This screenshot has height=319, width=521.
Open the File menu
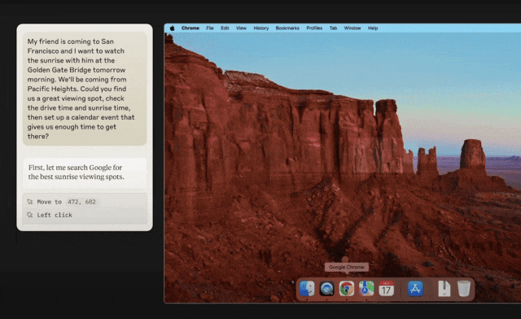[210, 28]
